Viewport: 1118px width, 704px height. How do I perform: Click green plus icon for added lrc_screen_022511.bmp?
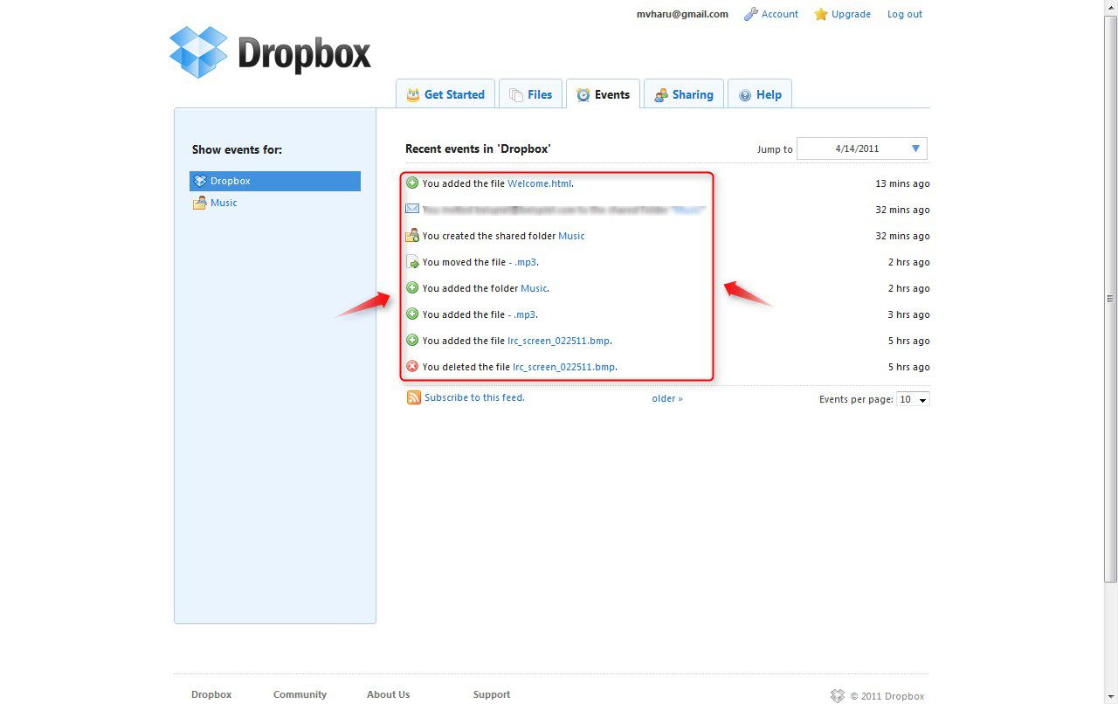(412, 340)
